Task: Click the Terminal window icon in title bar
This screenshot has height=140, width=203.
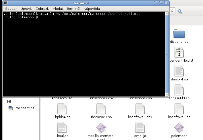Action: click(6, 3)
